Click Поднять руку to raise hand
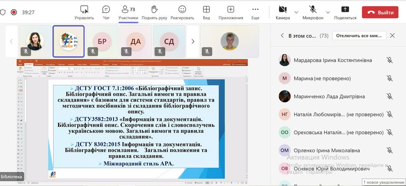 (154, 13)
